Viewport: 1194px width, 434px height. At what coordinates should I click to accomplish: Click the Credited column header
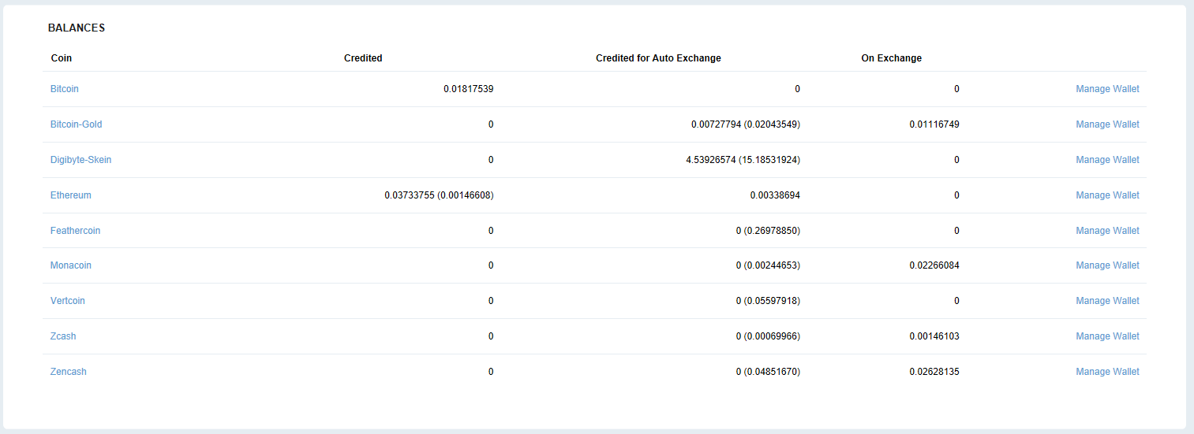point(363,58)
